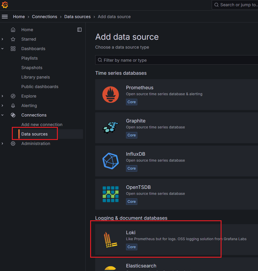Expand the Alerting section chevron
The height and width of the screenshot is (271, 258).
click(2, 106)
